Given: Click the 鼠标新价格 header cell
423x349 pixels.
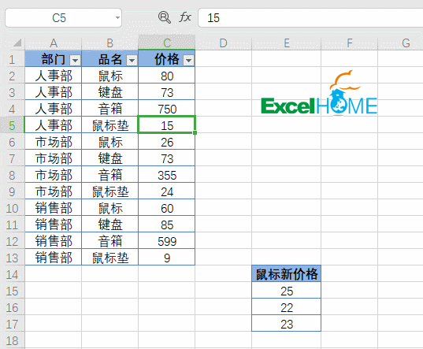Looking at the screenshot, I should point(287,274).
